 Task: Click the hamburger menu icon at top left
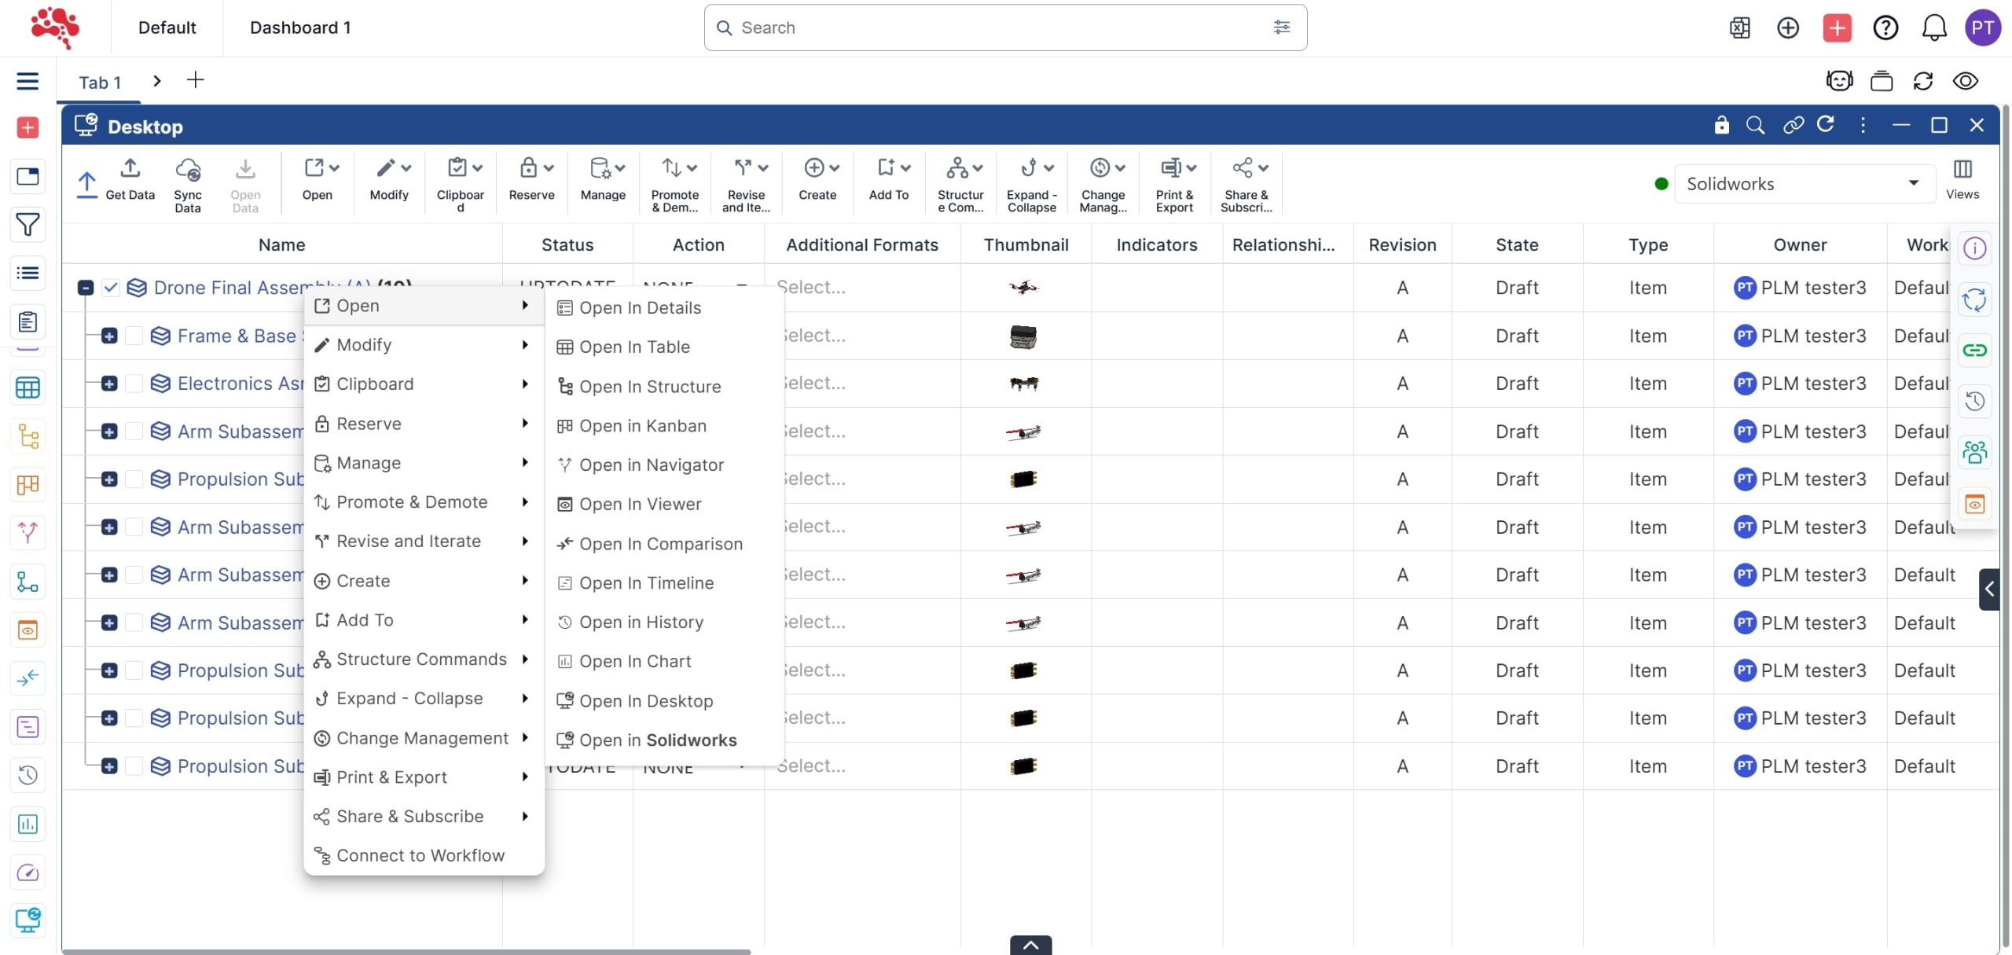[x=28, y=81]
